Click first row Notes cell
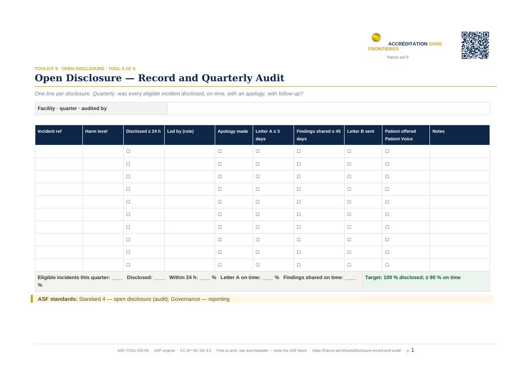532x376 pixels. pos(459,151)
